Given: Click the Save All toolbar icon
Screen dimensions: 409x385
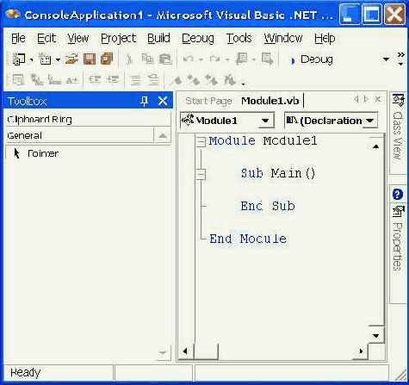Looking at the screenshot, I should [107, 59].
